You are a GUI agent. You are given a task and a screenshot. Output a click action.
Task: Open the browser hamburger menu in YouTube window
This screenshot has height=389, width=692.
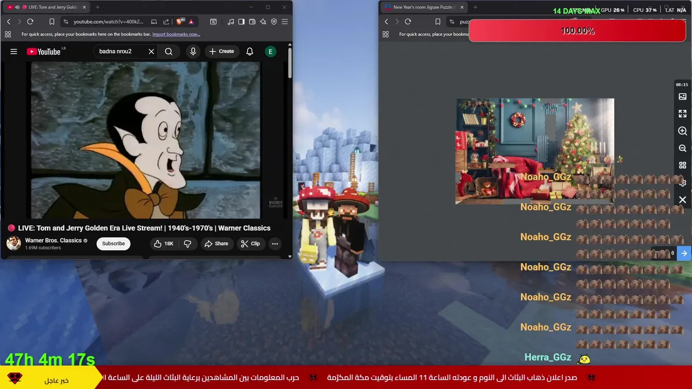click(x=285, y=22)
